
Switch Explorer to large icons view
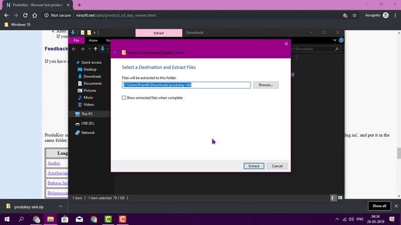(x=340, y=198)
